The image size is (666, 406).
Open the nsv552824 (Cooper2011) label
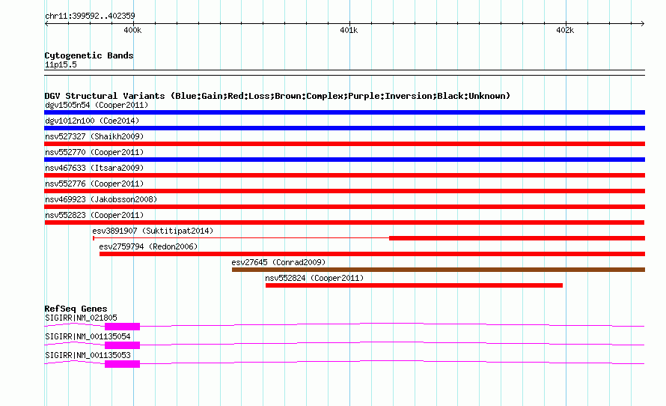click(x=314, y=278)
